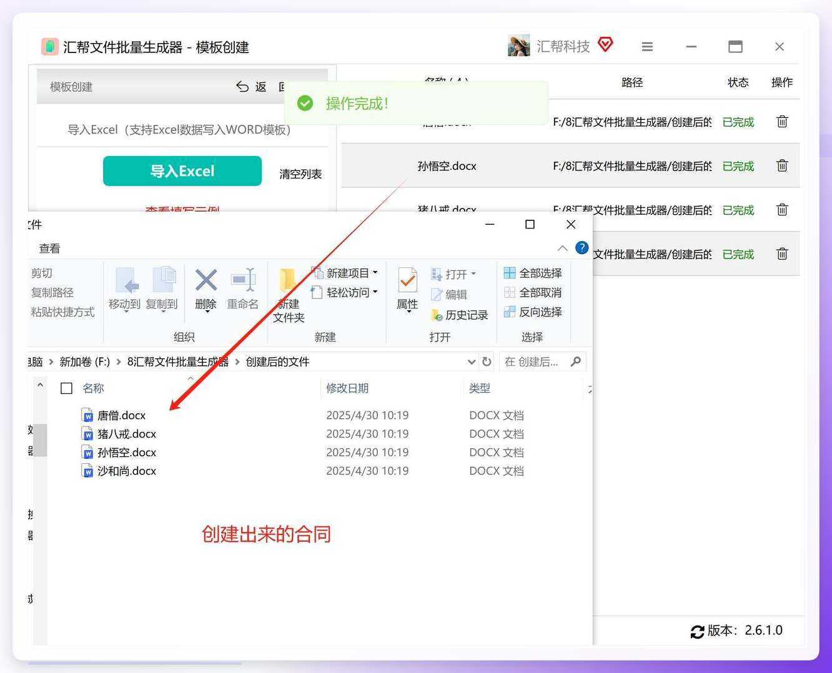Click the 导入Excel green button

182,171
